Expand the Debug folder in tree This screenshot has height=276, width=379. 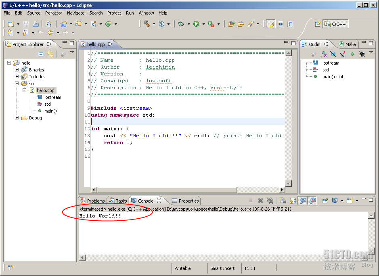[17, 118]
